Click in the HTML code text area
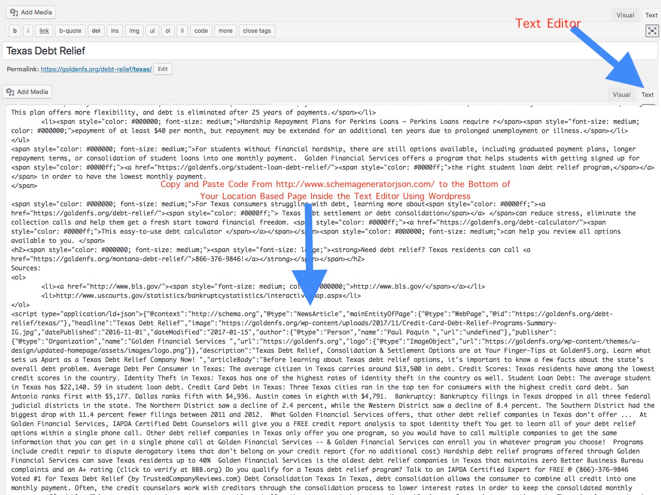 tap(333, 299)
